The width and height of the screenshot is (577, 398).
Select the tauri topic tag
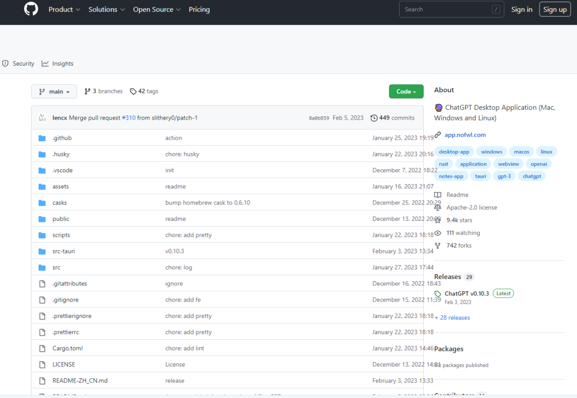point(480,176)
